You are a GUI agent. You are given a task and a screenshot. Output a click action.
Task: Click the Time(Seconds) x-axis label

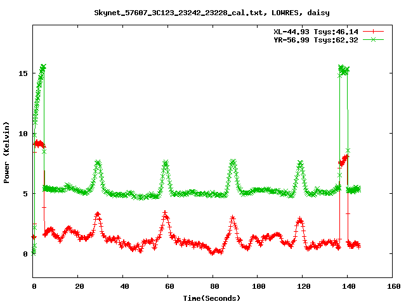[212, 298]
